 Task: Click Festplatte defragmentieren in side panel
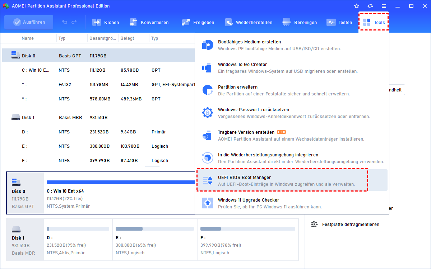click(351, 225)
